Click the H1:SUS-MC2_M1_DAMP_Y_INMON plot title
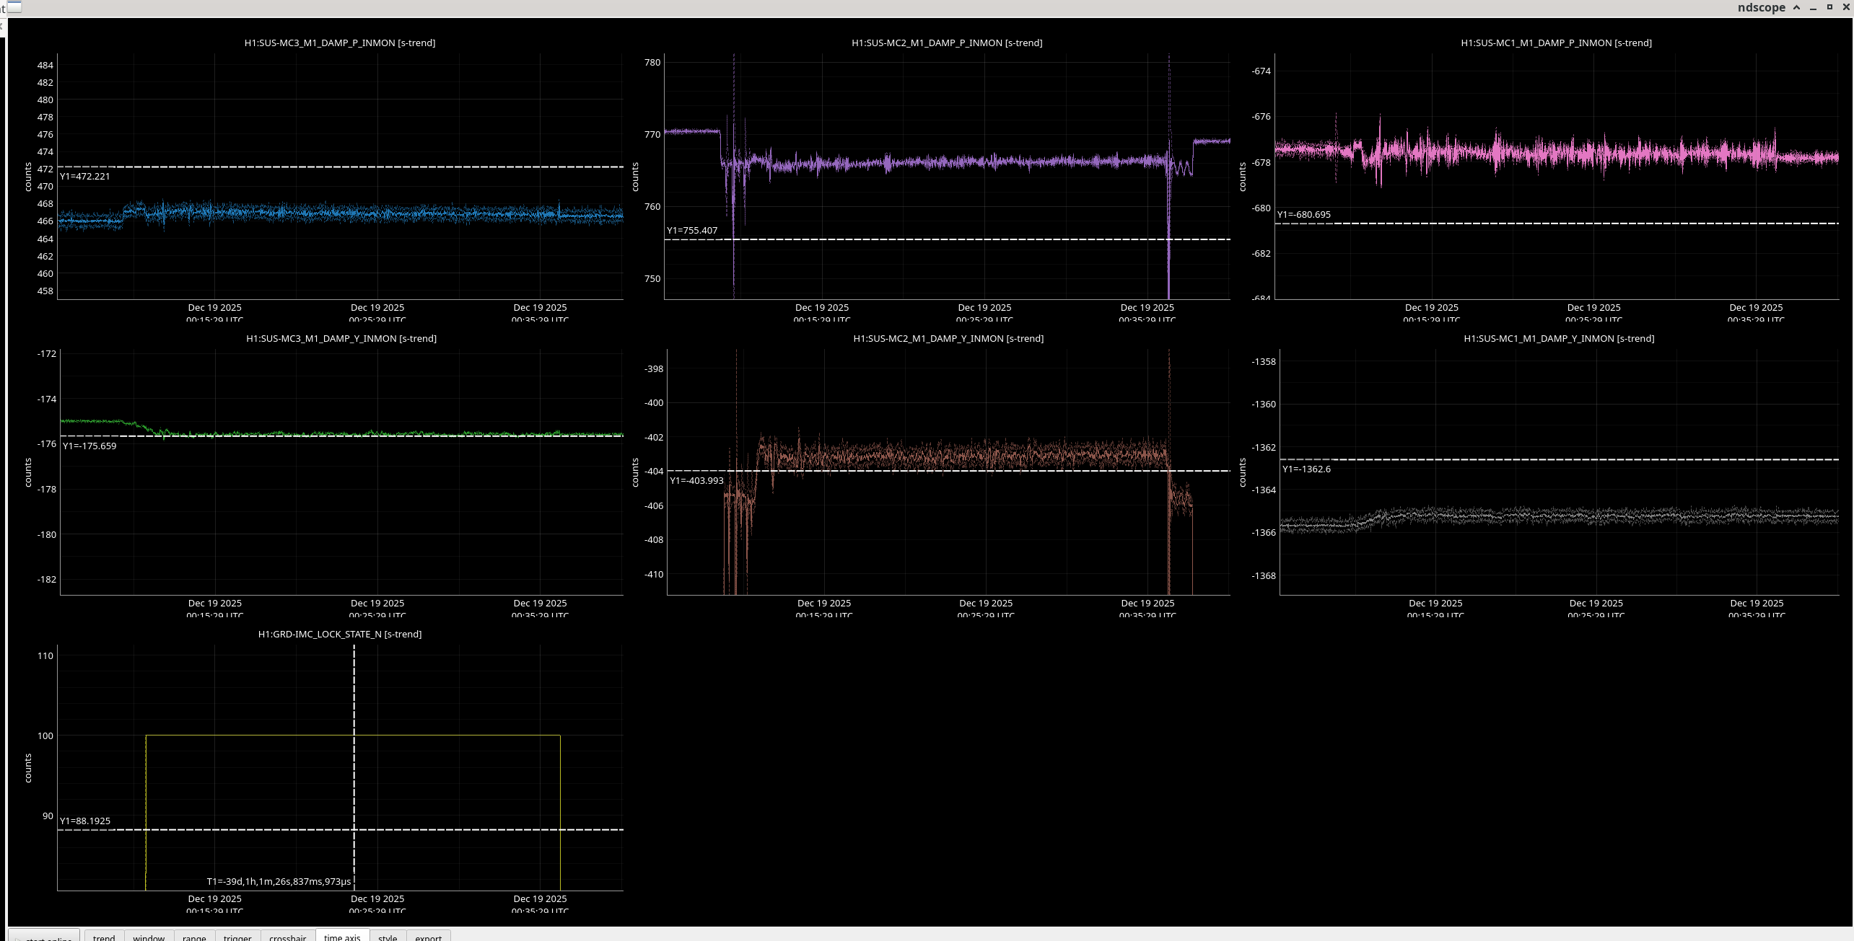1854x941 pixels. pyautogui.click(x=948, y=338)
